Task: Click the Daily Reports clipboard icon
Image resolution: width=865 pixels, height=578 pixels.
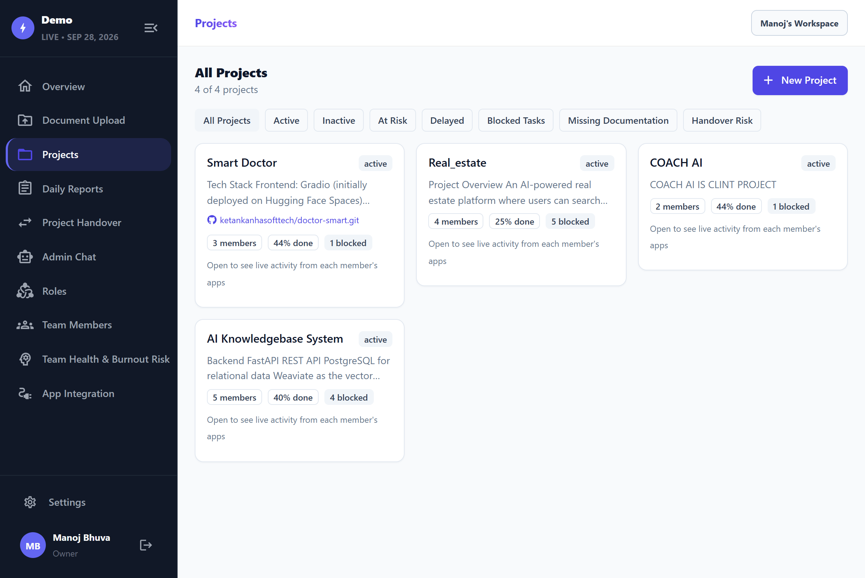Action: tap(25, 188)
